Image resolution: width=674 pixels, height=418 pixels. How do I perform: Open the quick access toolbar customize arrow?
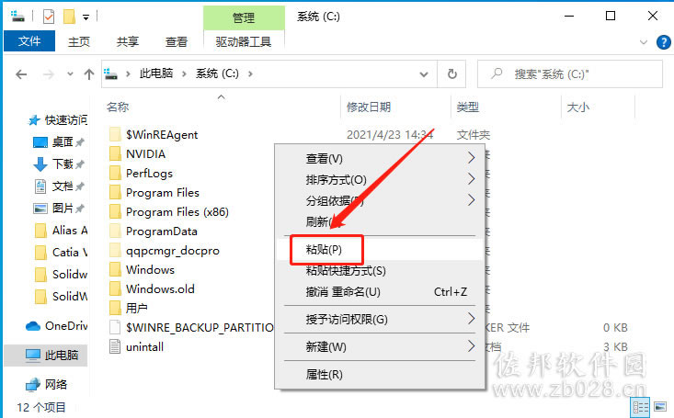tap(86, 17)
